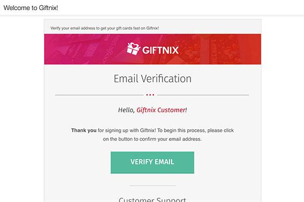The height and width of the screenshot is (202, 304).
Task: Click the gray divider line left of the dots
Action: click(x=99, y=95)
